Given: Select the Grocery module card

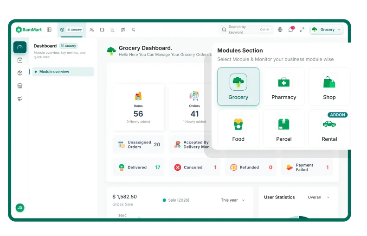Looking at the screenshot, I should 238,87.
